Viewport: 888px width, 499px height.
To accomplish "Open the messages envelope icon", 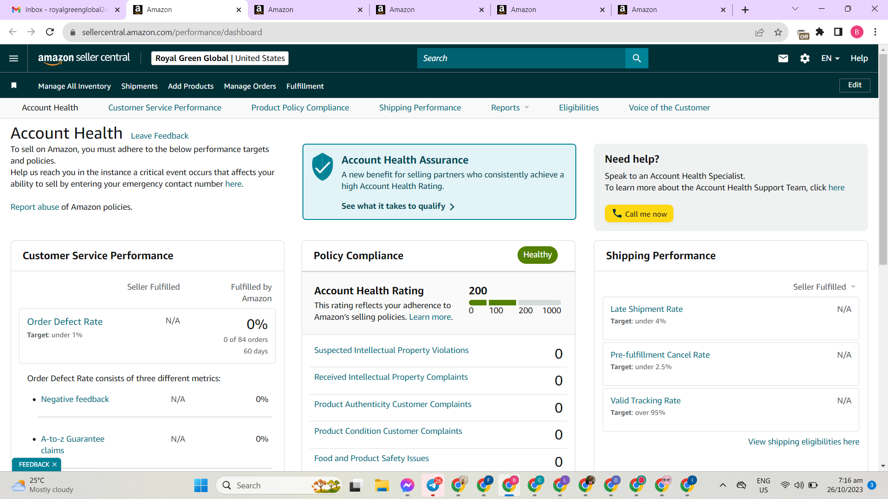I will pyautogui.click(x=783, y=58).
